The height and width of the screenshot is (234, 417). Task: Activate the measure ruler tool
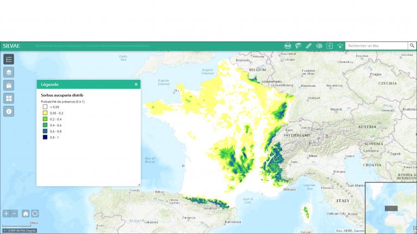point(308,46)
